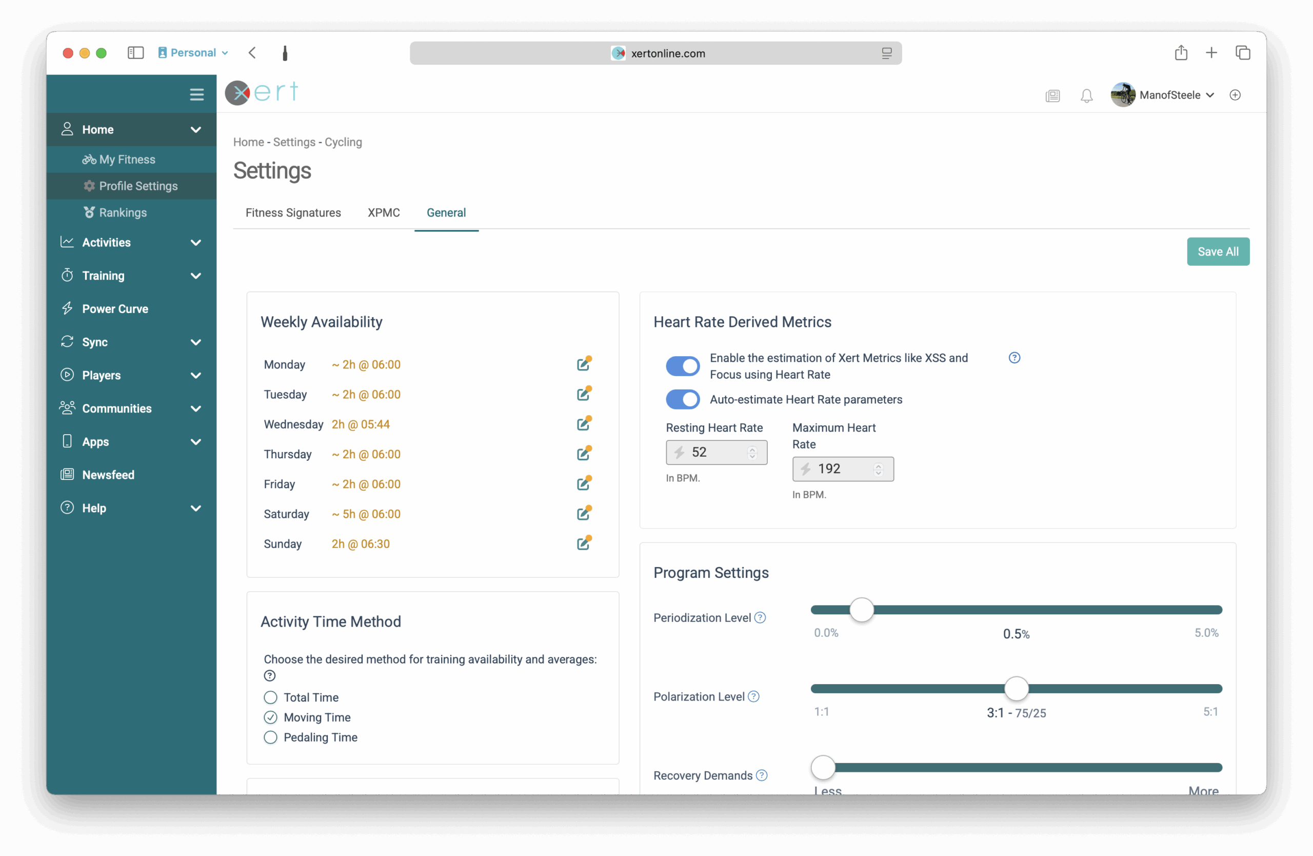Image resolution: width=1313 pixels, height=856 pixels.
Task: Click the help icon next to Periodization Level
Action: (x=760, y=617)
